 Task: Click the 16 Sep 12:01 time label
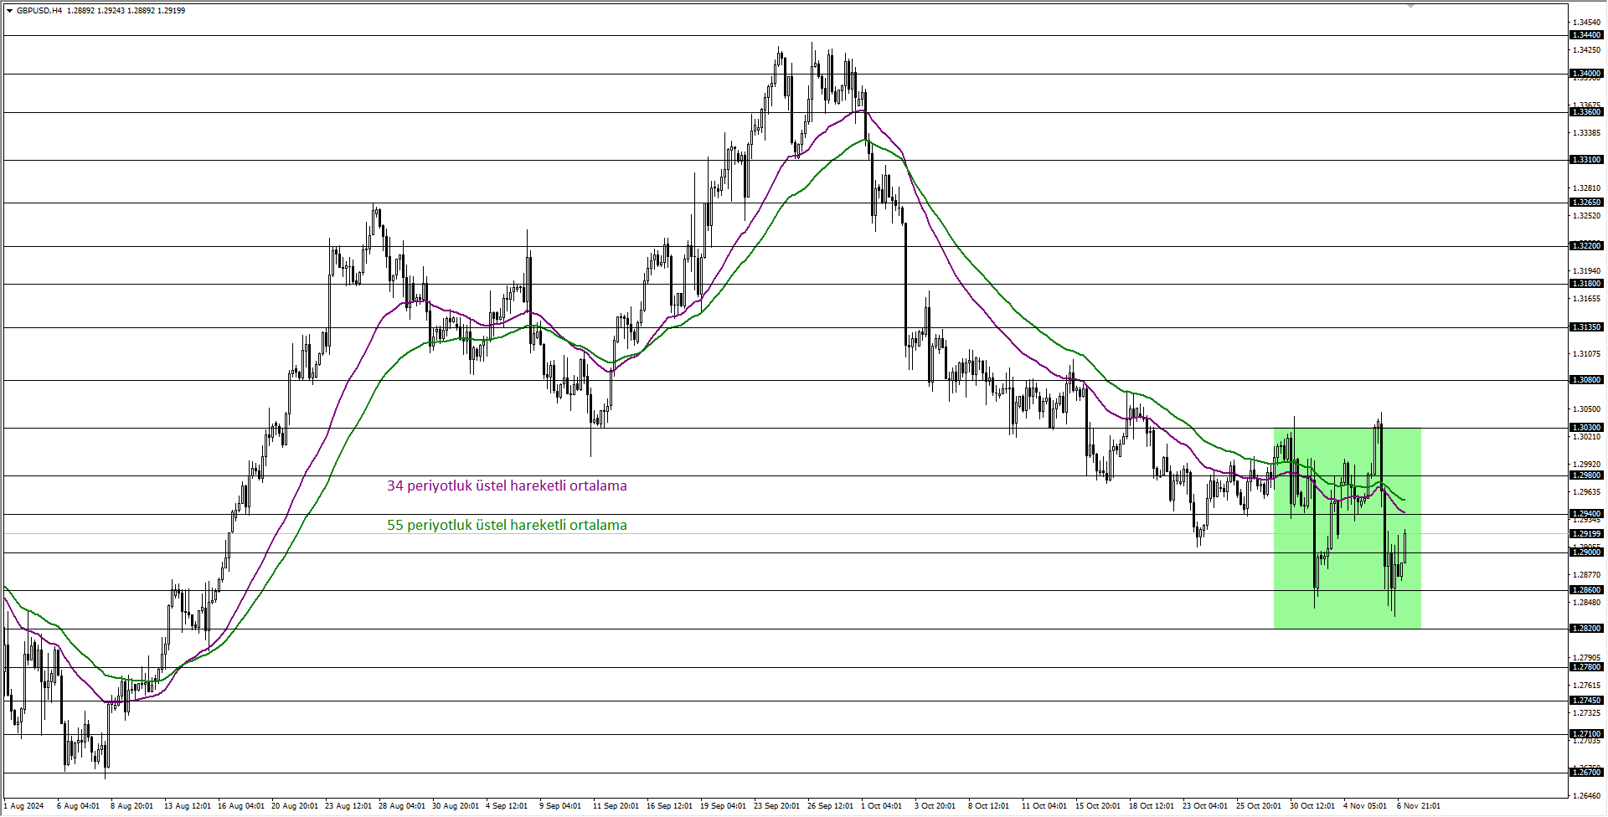coord(670,806)
